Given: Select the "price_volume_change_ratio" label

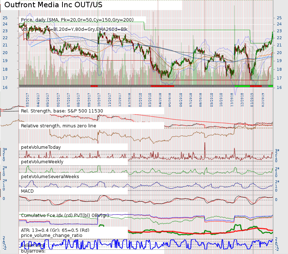Looking at the screenshot, I should pos(52,235).
